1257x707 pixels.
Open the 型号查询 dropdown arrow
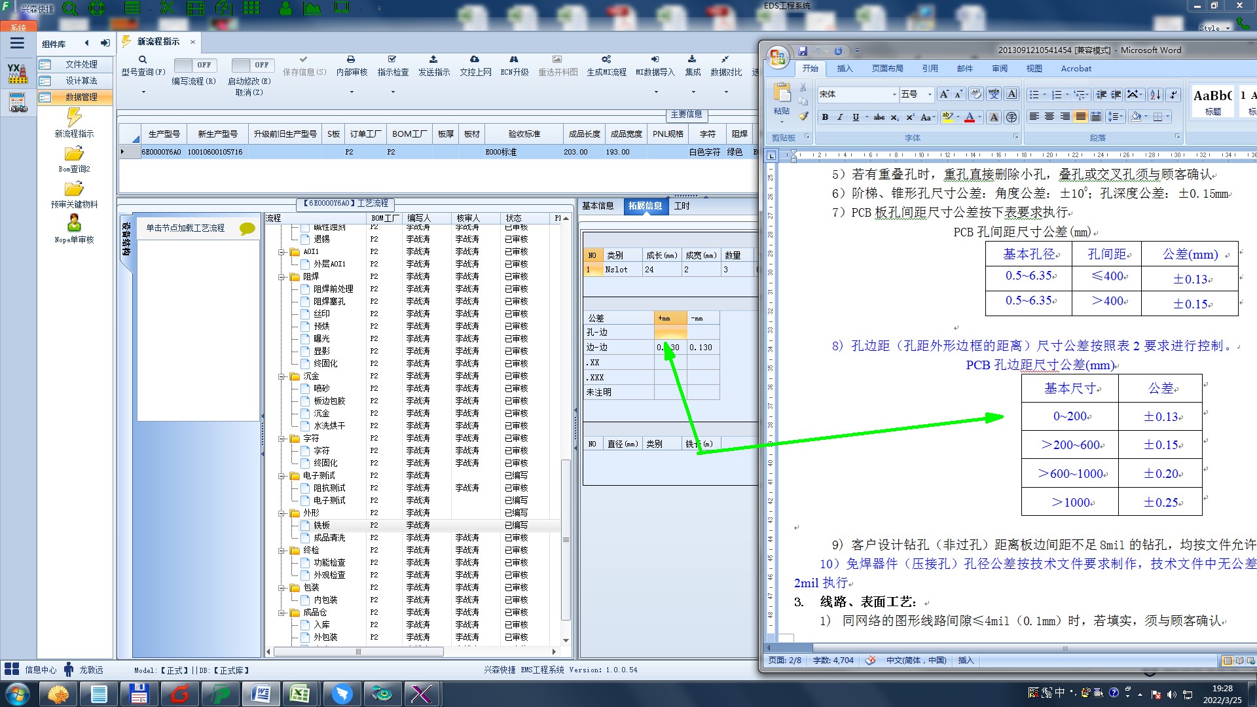[x=143, y=92]
